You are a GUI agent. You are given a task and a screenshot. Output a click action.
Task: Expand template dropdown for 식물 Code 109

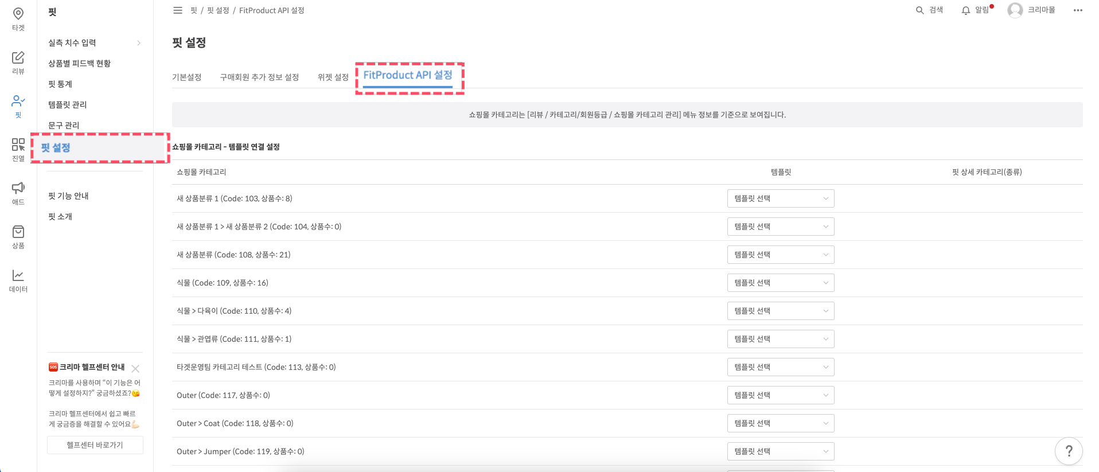(780, 283)
